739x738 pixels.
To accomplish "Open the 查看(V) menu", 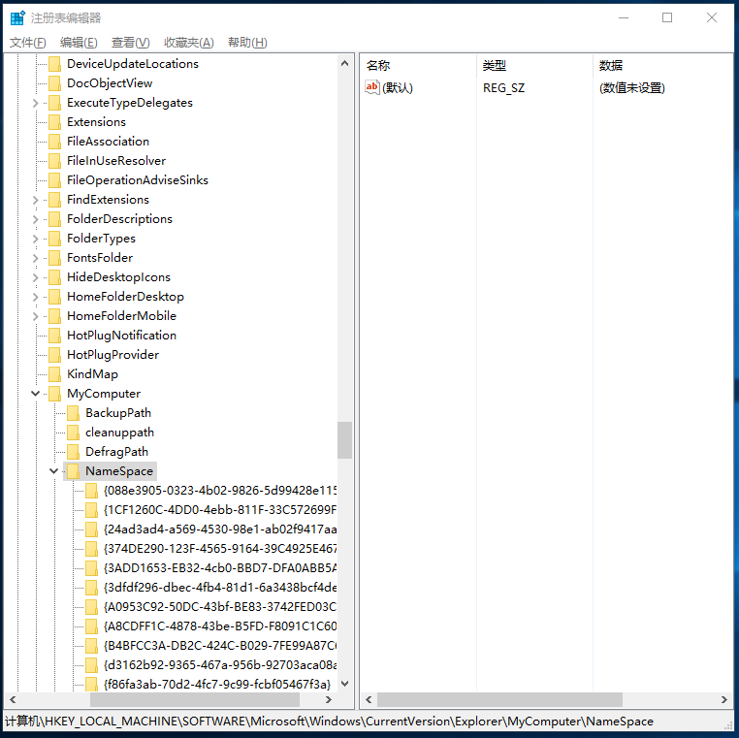I will coord(131,43).
